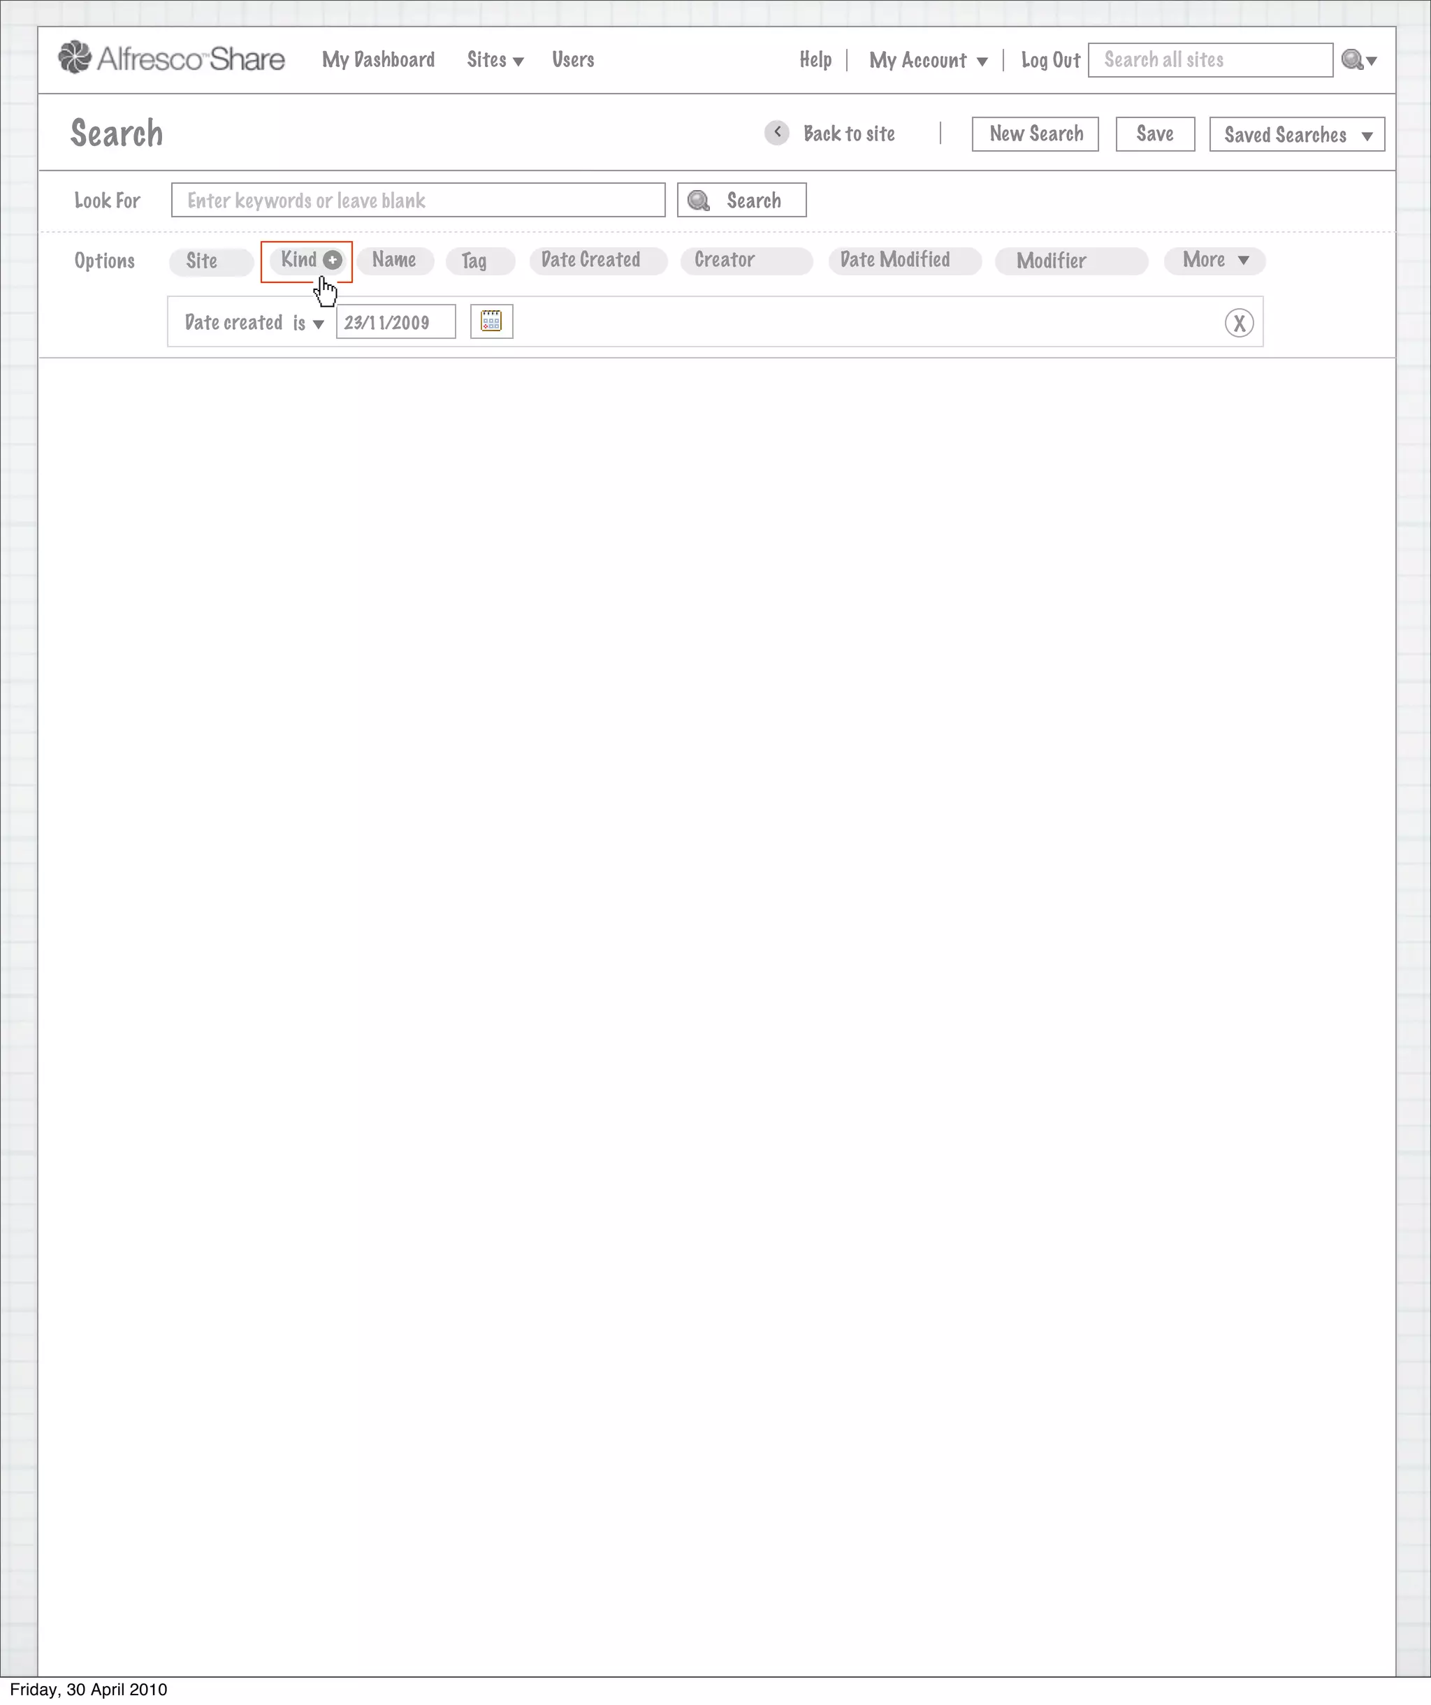This screenshot has height=1705, width=1431.
Task: Click the Alfresco Share logo
Action: 171,59
